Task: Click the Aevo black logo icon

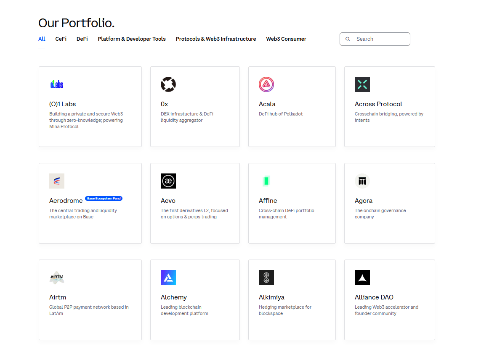Action: point(168,181)
